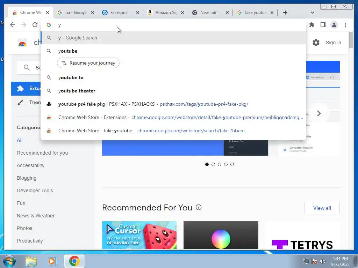358x268 pixels.
Task: Select the Themes sidebar item
Action: 26,102
